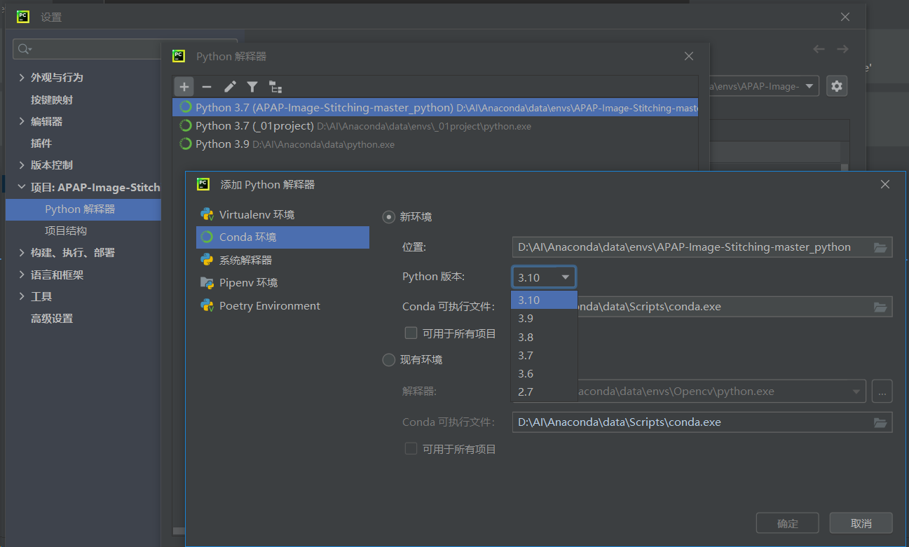
Task: Click the interpreter settings gear icon
Action: click(x=837, y=86)
